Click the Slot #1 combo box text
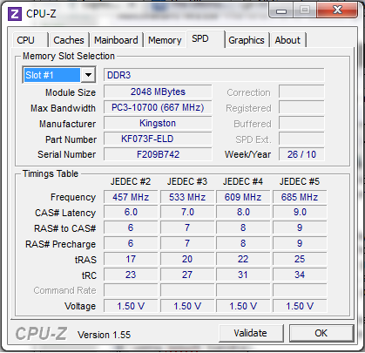365x353 pixels. [51, 75]
